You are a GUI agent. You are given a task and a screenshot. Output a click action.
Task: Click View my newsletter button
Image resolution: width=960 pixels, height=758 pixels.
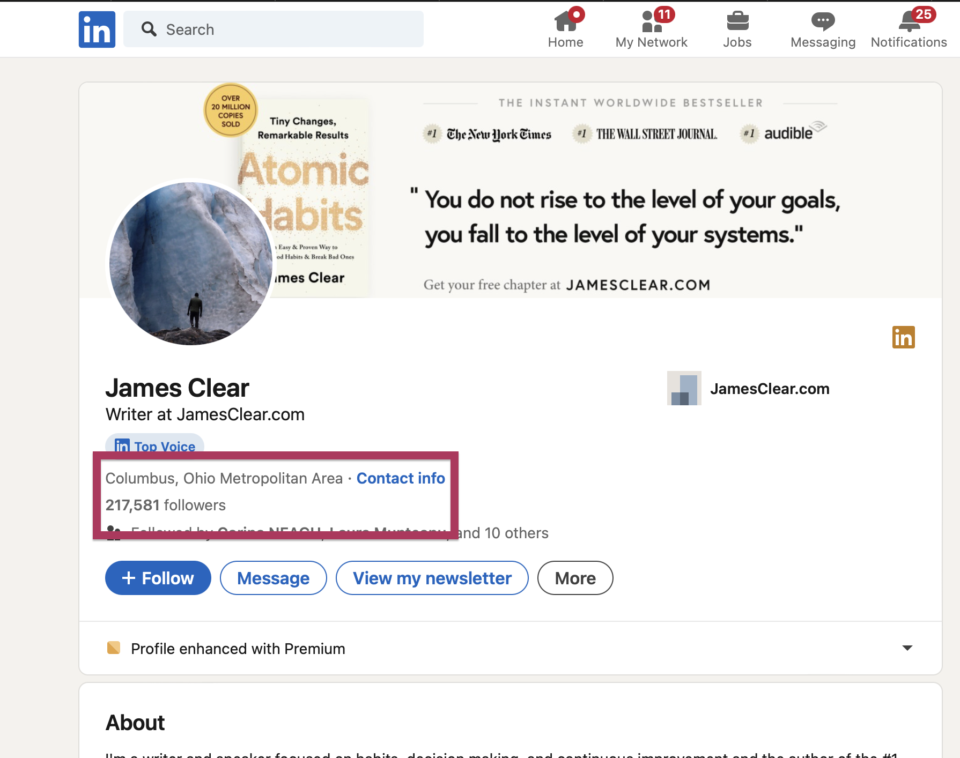pos(432,578)
